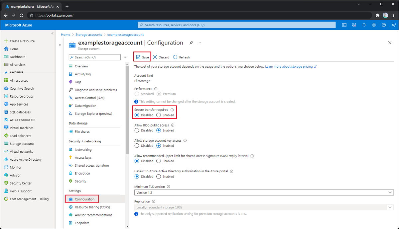Click info icon next to Performance
The width and height of the screenshot is (399, 229).
click(156, 89)
